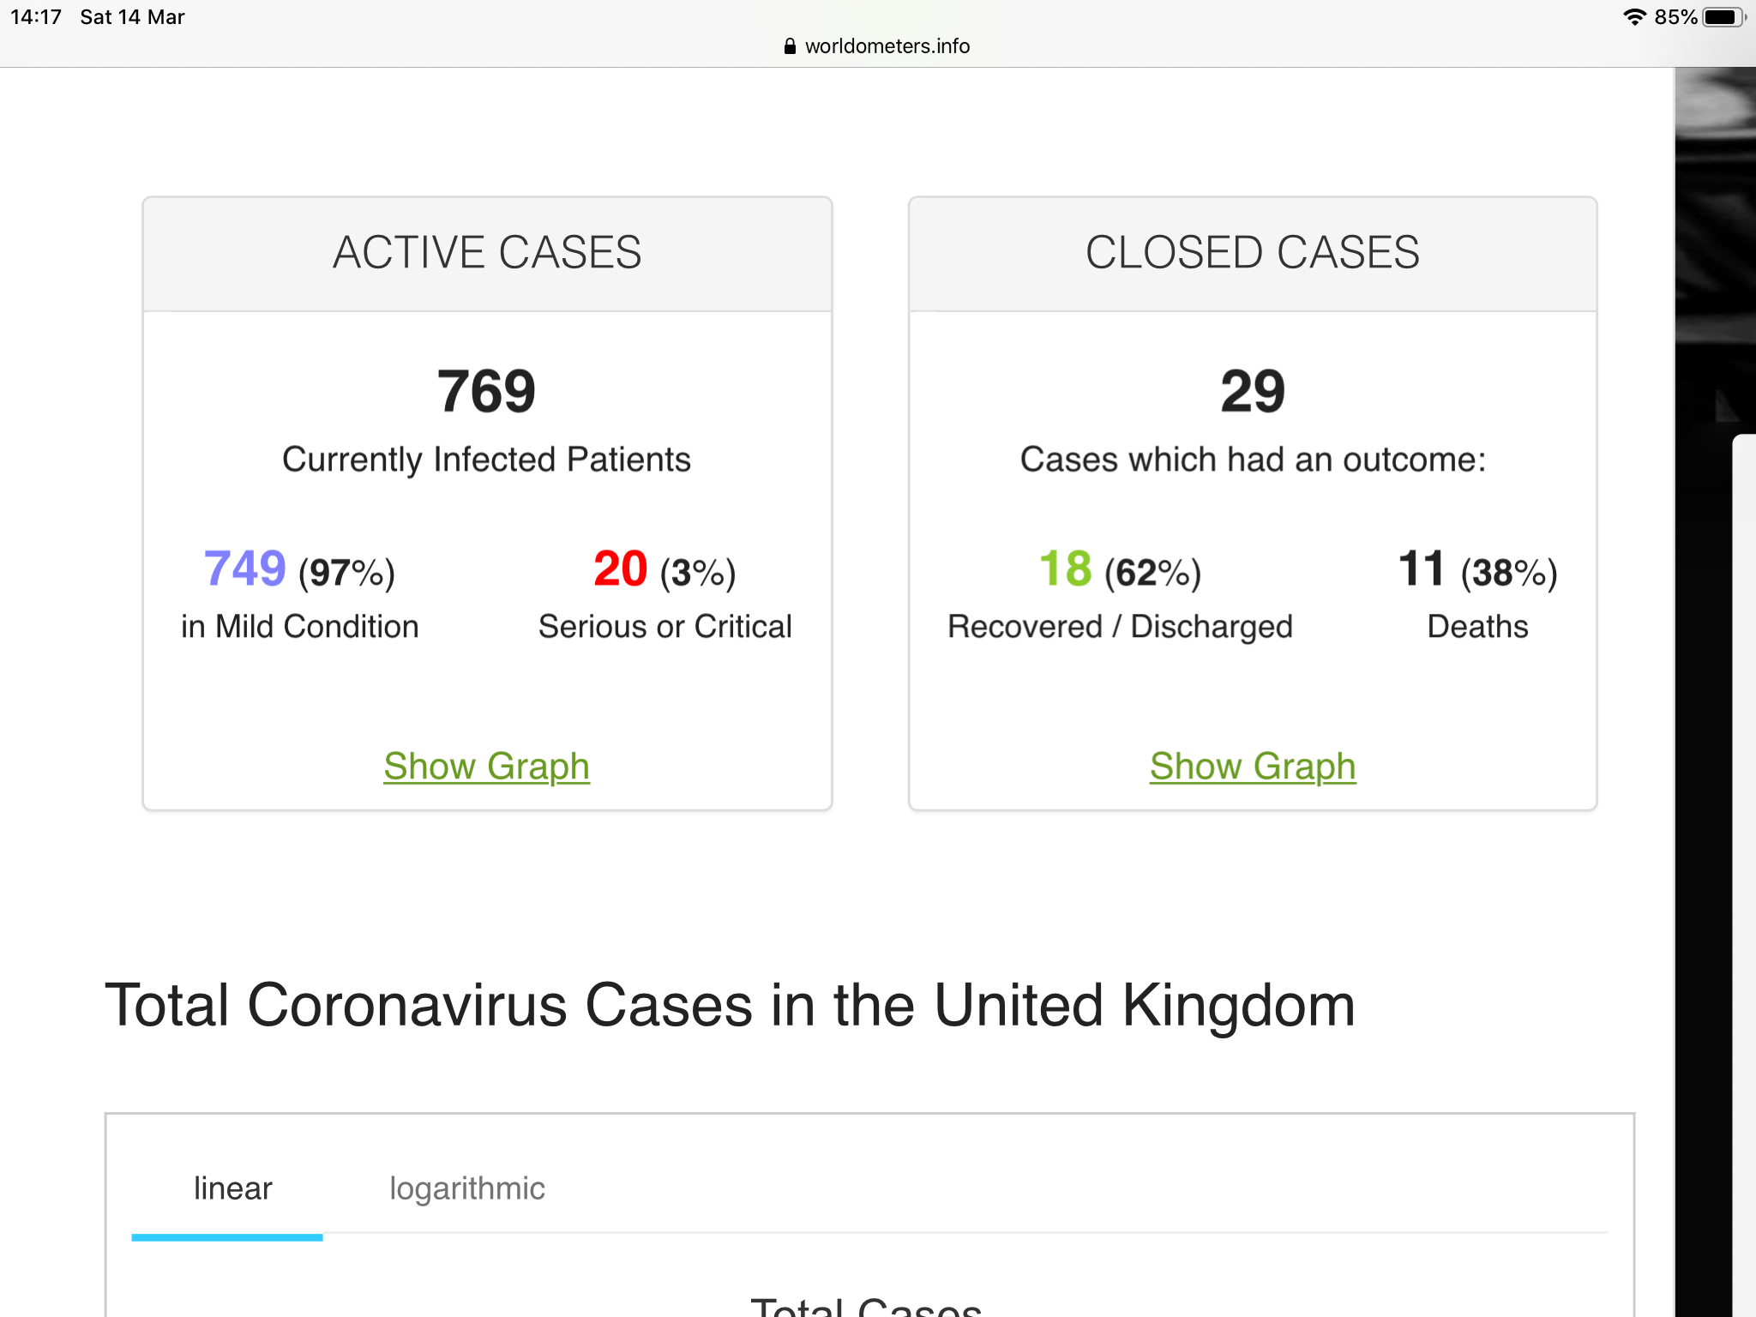Click the 29 closed cases total
Screen dimensions: 1756x1317
tap(1252, 392)
